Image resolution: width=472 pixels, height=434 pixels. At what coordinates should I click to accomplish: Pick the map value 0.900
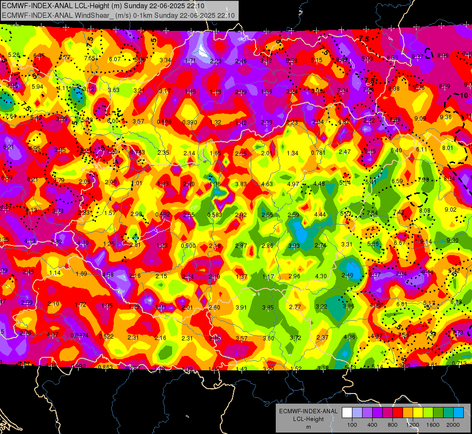(188, 246)
